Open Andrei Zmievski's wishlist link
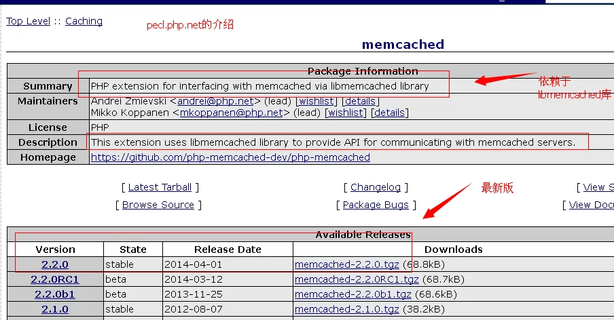This screenshot has width=614, height=320. click(x=317, y=101)
